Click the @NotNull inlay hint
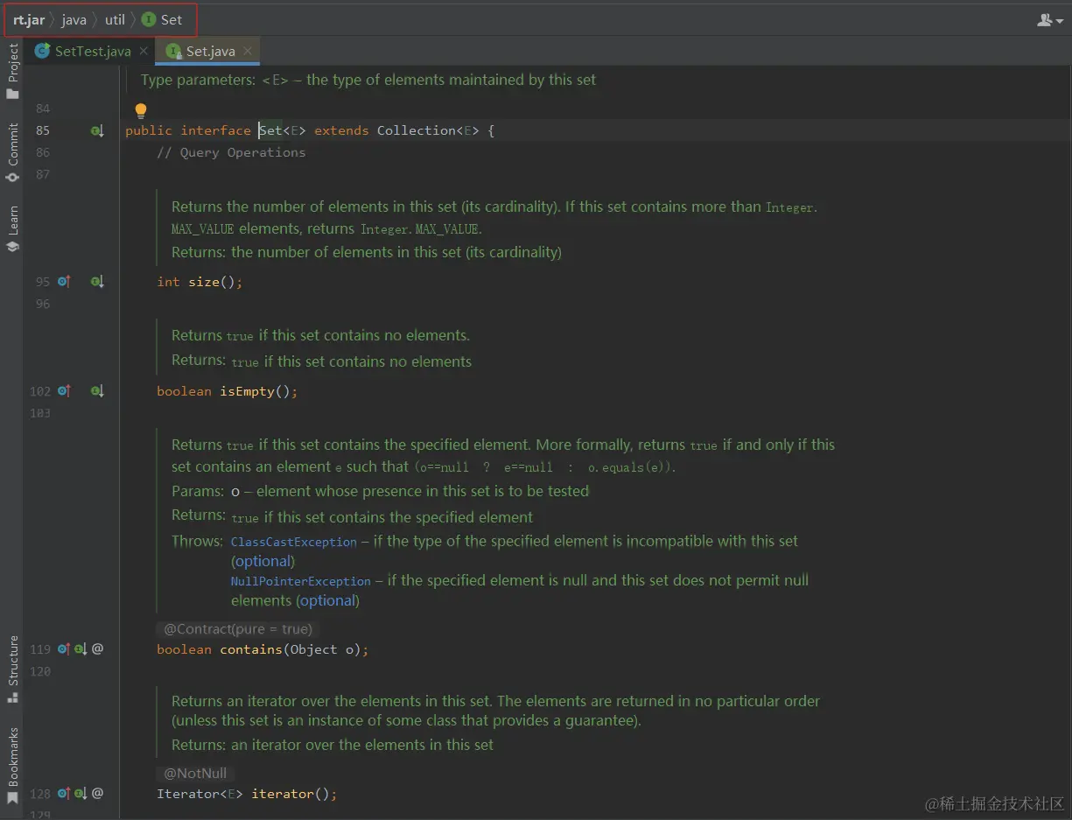Screen dimensions: 1072x820 pyautogui.click(x=195, y=773)
